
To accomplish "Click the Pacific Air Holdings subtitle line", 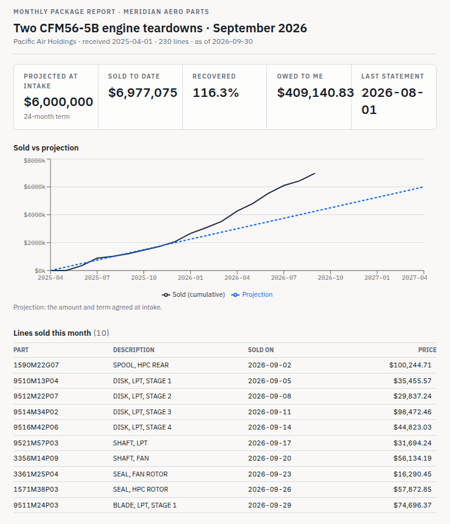I will coord(133,41).
